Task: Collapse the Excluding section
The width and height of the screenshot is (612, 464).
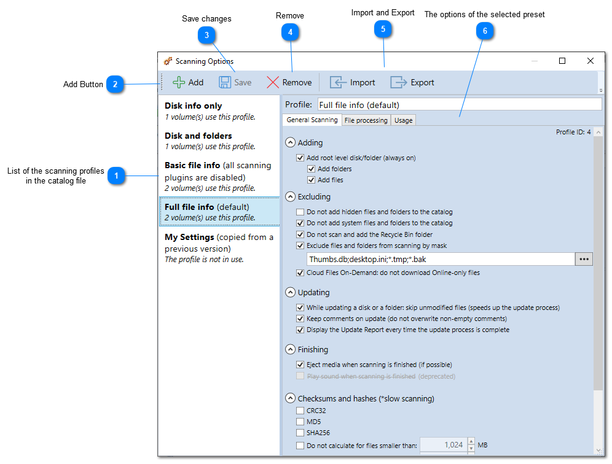Action: pos(290,197)
